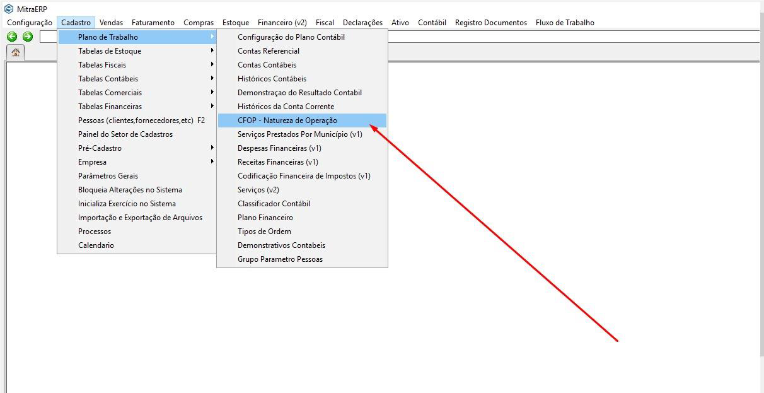
Task: Open the Vendas menu
Action: 111,23
